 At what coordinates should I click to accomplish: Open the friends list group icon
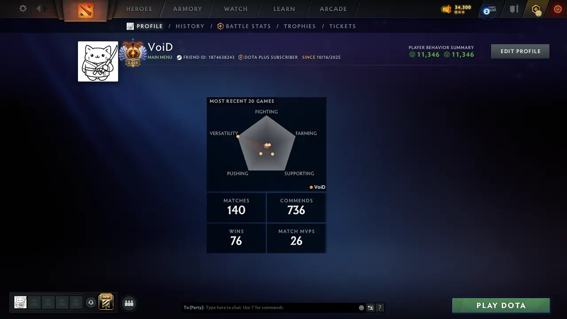point(129,303)
